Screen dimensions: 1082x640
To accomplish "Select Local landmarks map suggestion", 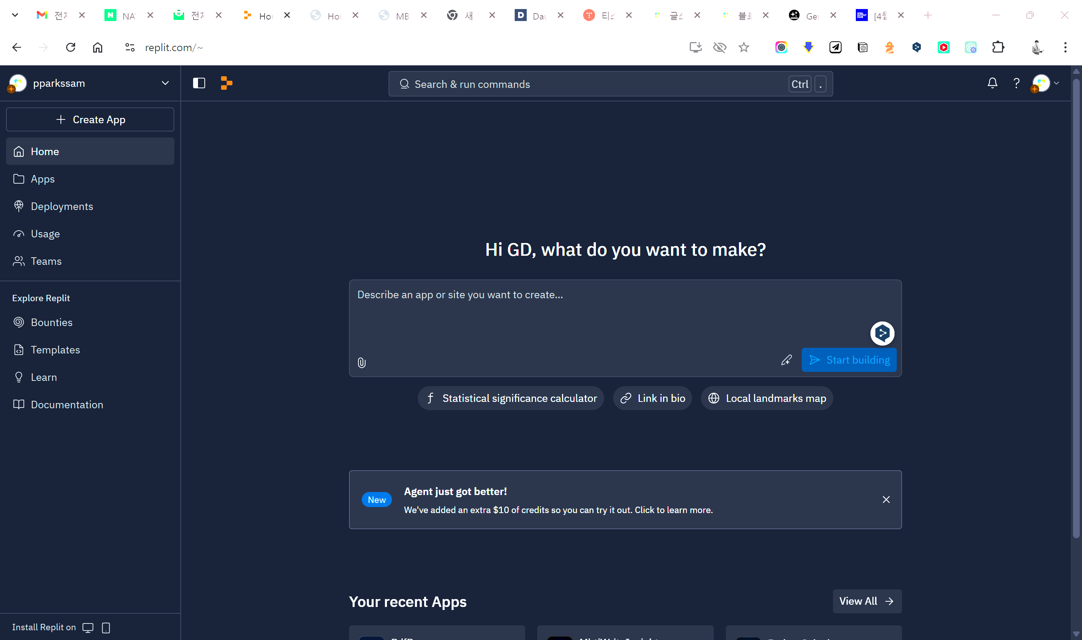I will pos(767,398).
